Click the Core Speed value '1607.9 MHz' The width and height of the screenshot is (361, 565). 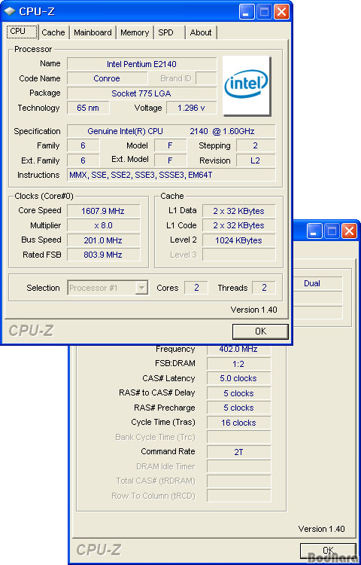tap(104, 211)
